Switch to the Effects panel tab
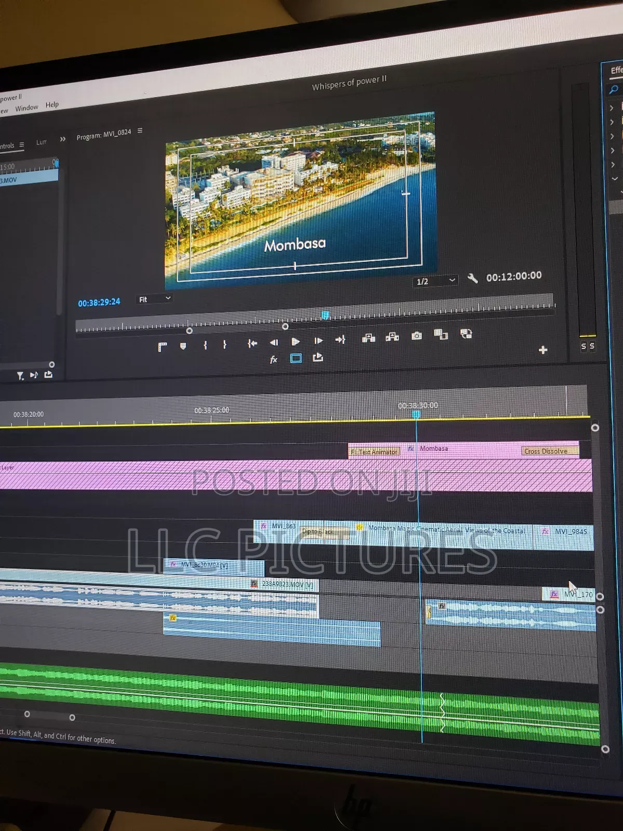Image resolution: width=623 pixels, height=831 pixels. coord(616,70)
